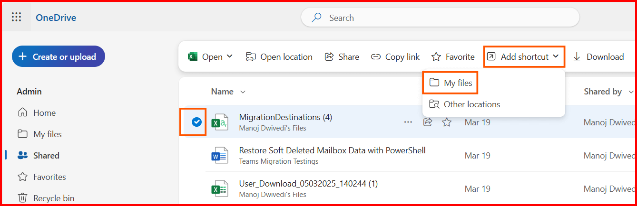Viewport: 637px width, 206px height.
Task: Click the Share toolbar button
Action: pyautogui.click(x=342, y=57)
